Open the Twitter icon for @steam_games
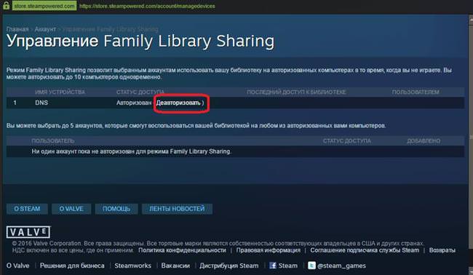This screenshot has width=473, height=275. pyautogui.click(x=311, y=266)
